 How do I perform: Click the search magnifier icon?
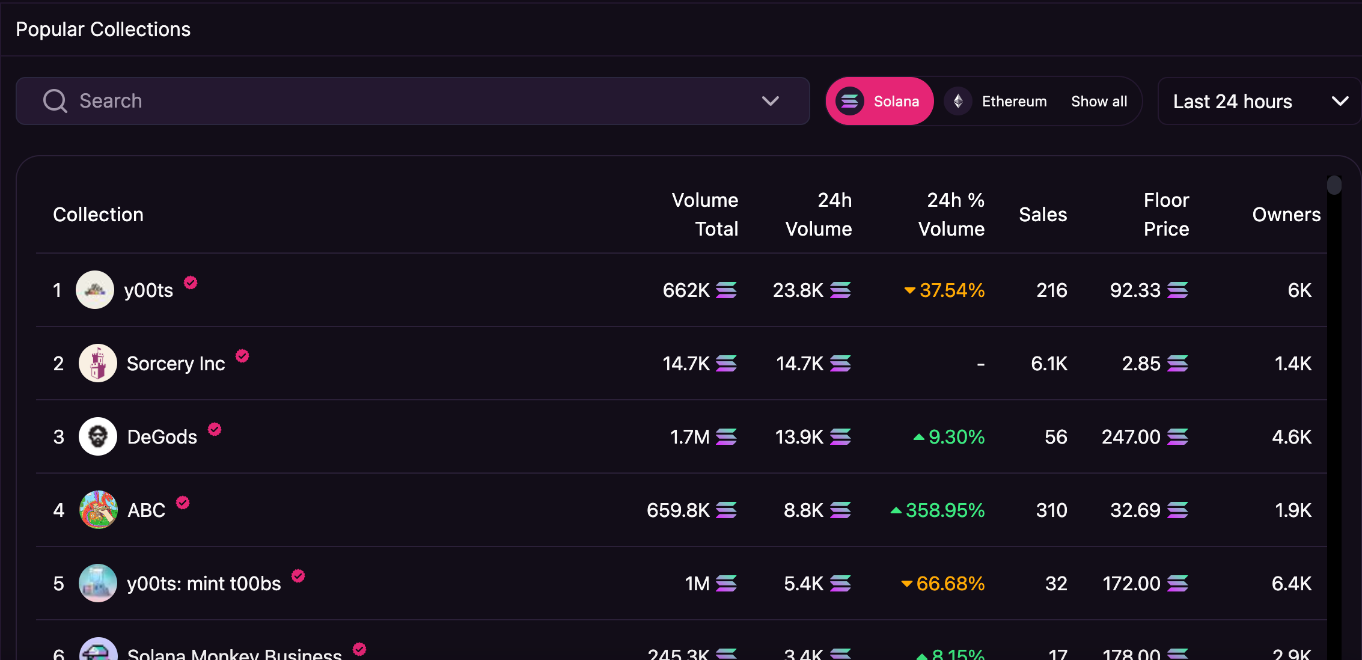[x=55, y=101]
